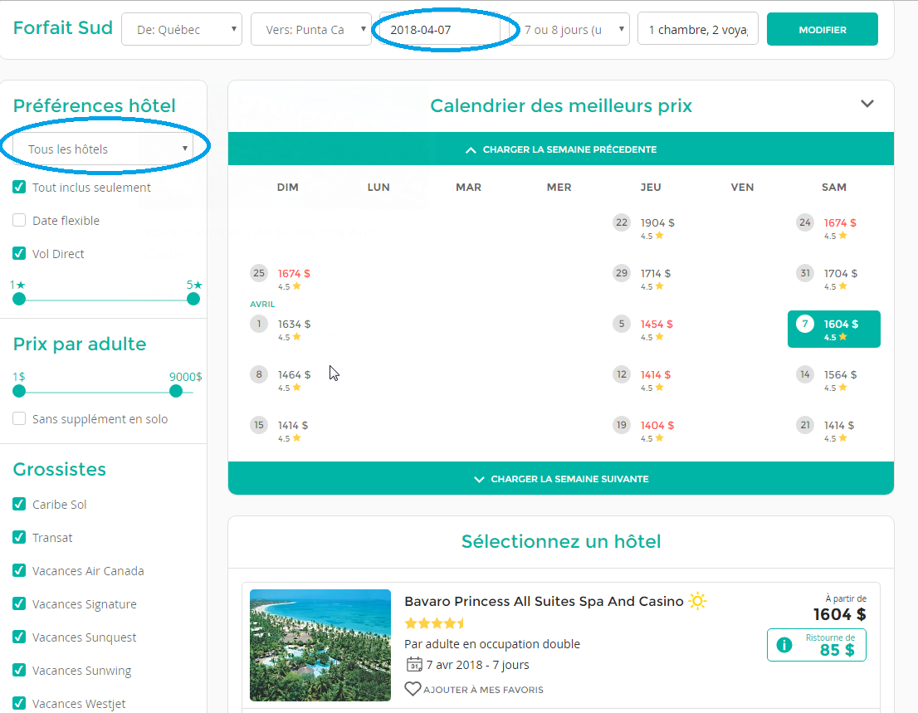Collapse the Calendrier des meilleurs prix panel
Screen dimensions: 918x713
click(867, 105)
